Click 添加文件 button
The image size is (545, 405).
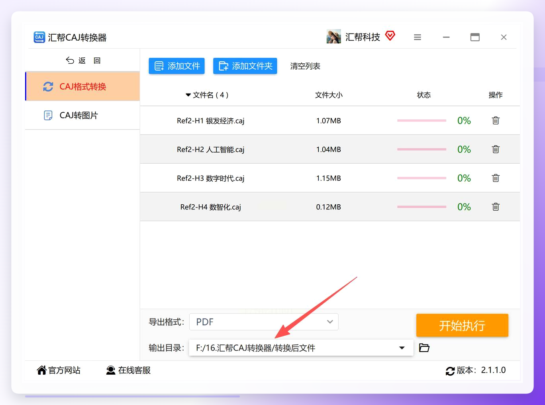point(176,66)
